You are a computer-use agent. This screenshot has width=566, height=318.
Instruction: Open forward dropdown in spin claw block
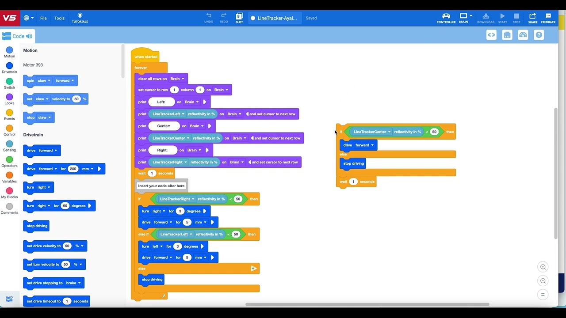[x=65, y=80]
